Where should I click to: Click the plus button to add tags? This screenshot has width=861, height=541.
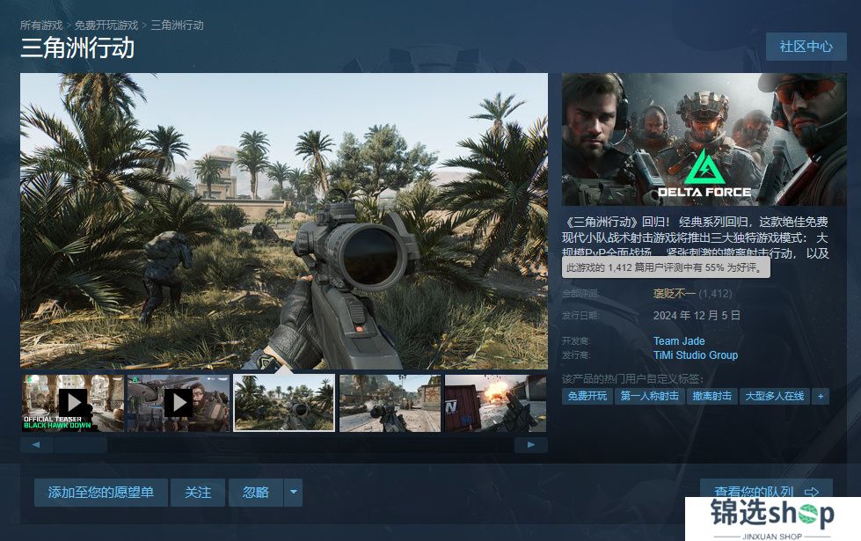[821, 396]
